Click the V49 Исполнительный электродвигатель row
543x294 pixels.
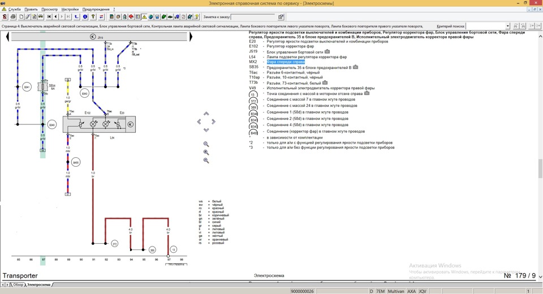312,88
